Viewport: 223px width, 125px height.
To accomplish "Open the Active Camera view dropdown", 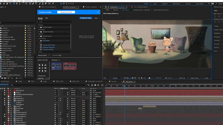I will click(x=196, y=78).
